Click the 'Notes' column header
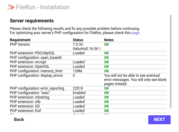179x132 pixels. 109,40
